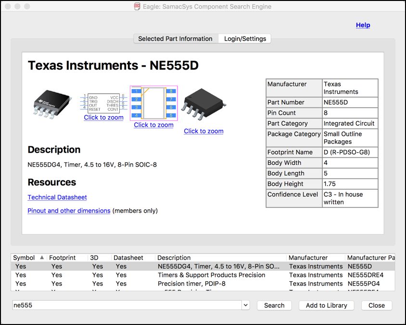Click zoom link under the 3D model
Screen dimensions: 406x325
(203, 131)
